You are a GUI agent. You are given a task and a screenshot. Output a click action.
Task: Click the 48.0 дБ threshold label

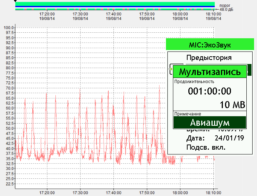pyautogui.click(x=227, y=10)
